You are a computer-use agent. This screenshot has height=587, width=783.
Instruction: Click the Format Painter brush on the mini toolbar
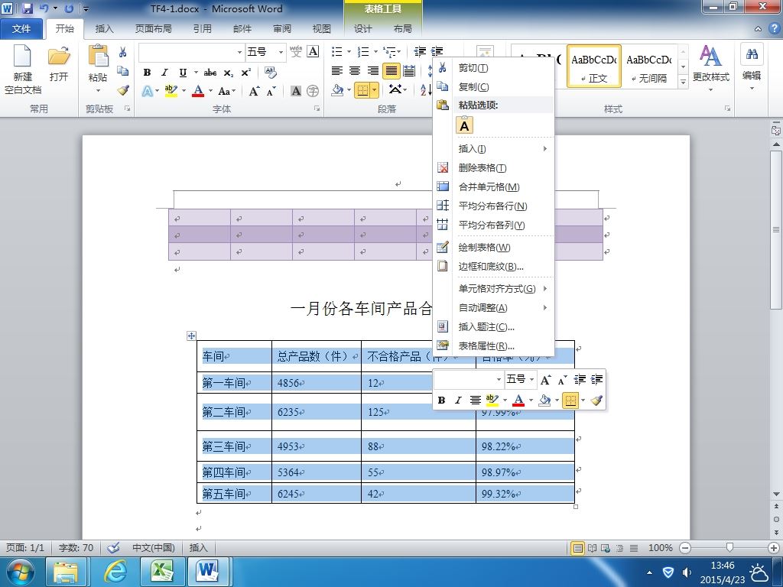coord(596,400)
